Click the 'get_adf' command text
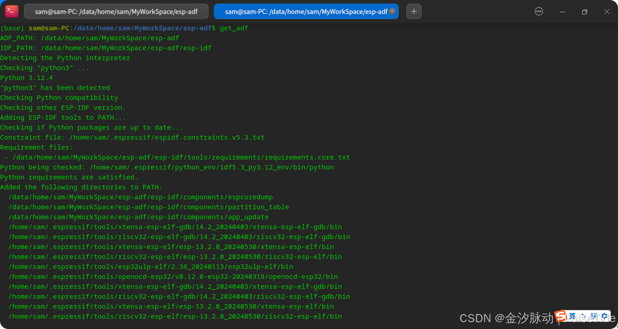Screen dimensions: 618x329 click(234, 28)
